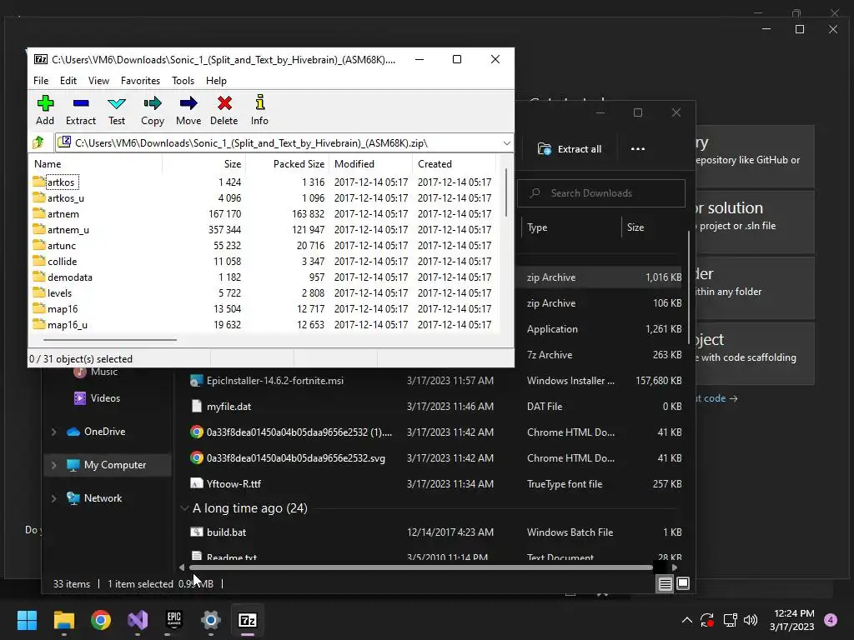This screenshot has width=854, height=640.
Task: Click Extract all in File Explorer
Action: pyautogui.click(x=570, y=149)
